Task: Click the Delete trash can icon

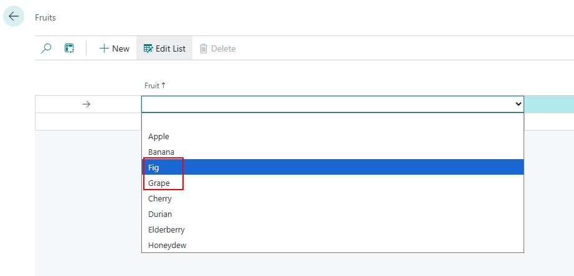Action: pyautogui.click(x=204, y=48)
